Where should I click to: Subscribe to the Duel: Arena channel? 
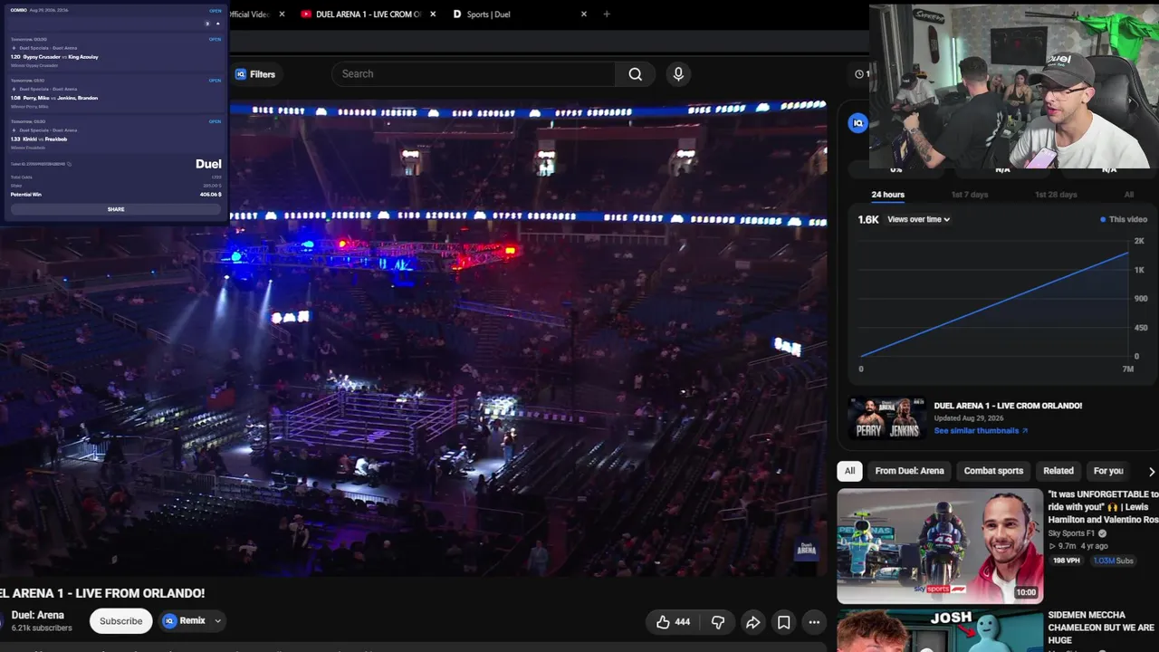click(x=120, y=621)
